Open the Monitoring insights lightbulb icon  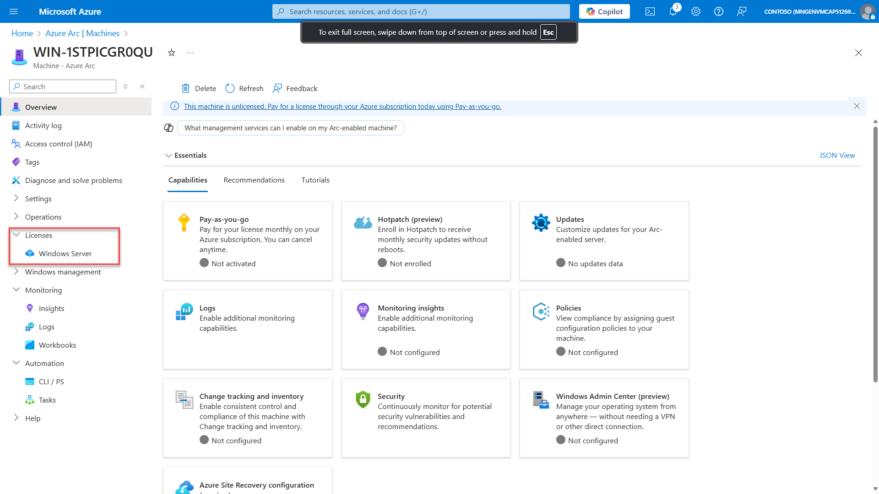[363, 311]
